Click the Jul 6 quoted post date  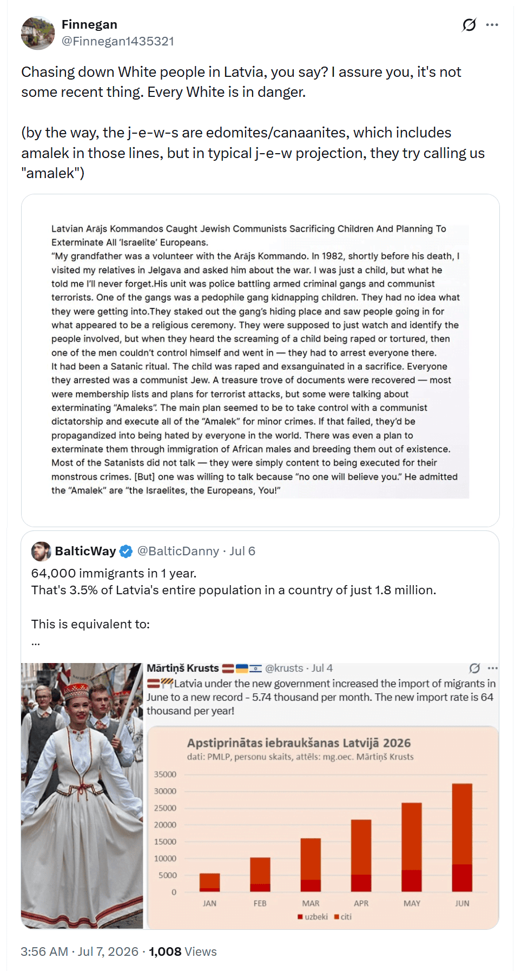pos(242,551)
